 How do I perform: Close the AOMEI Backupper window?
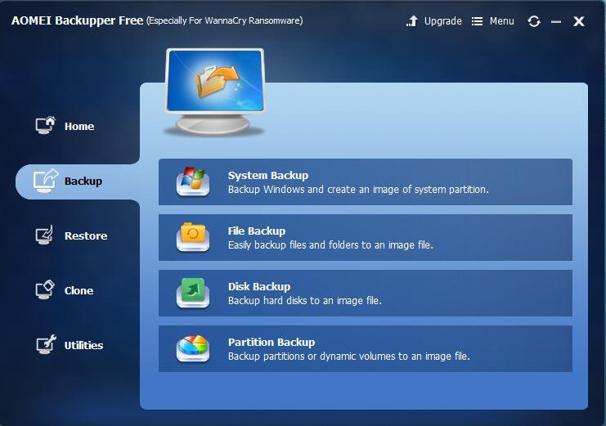[x=578, y=21]
